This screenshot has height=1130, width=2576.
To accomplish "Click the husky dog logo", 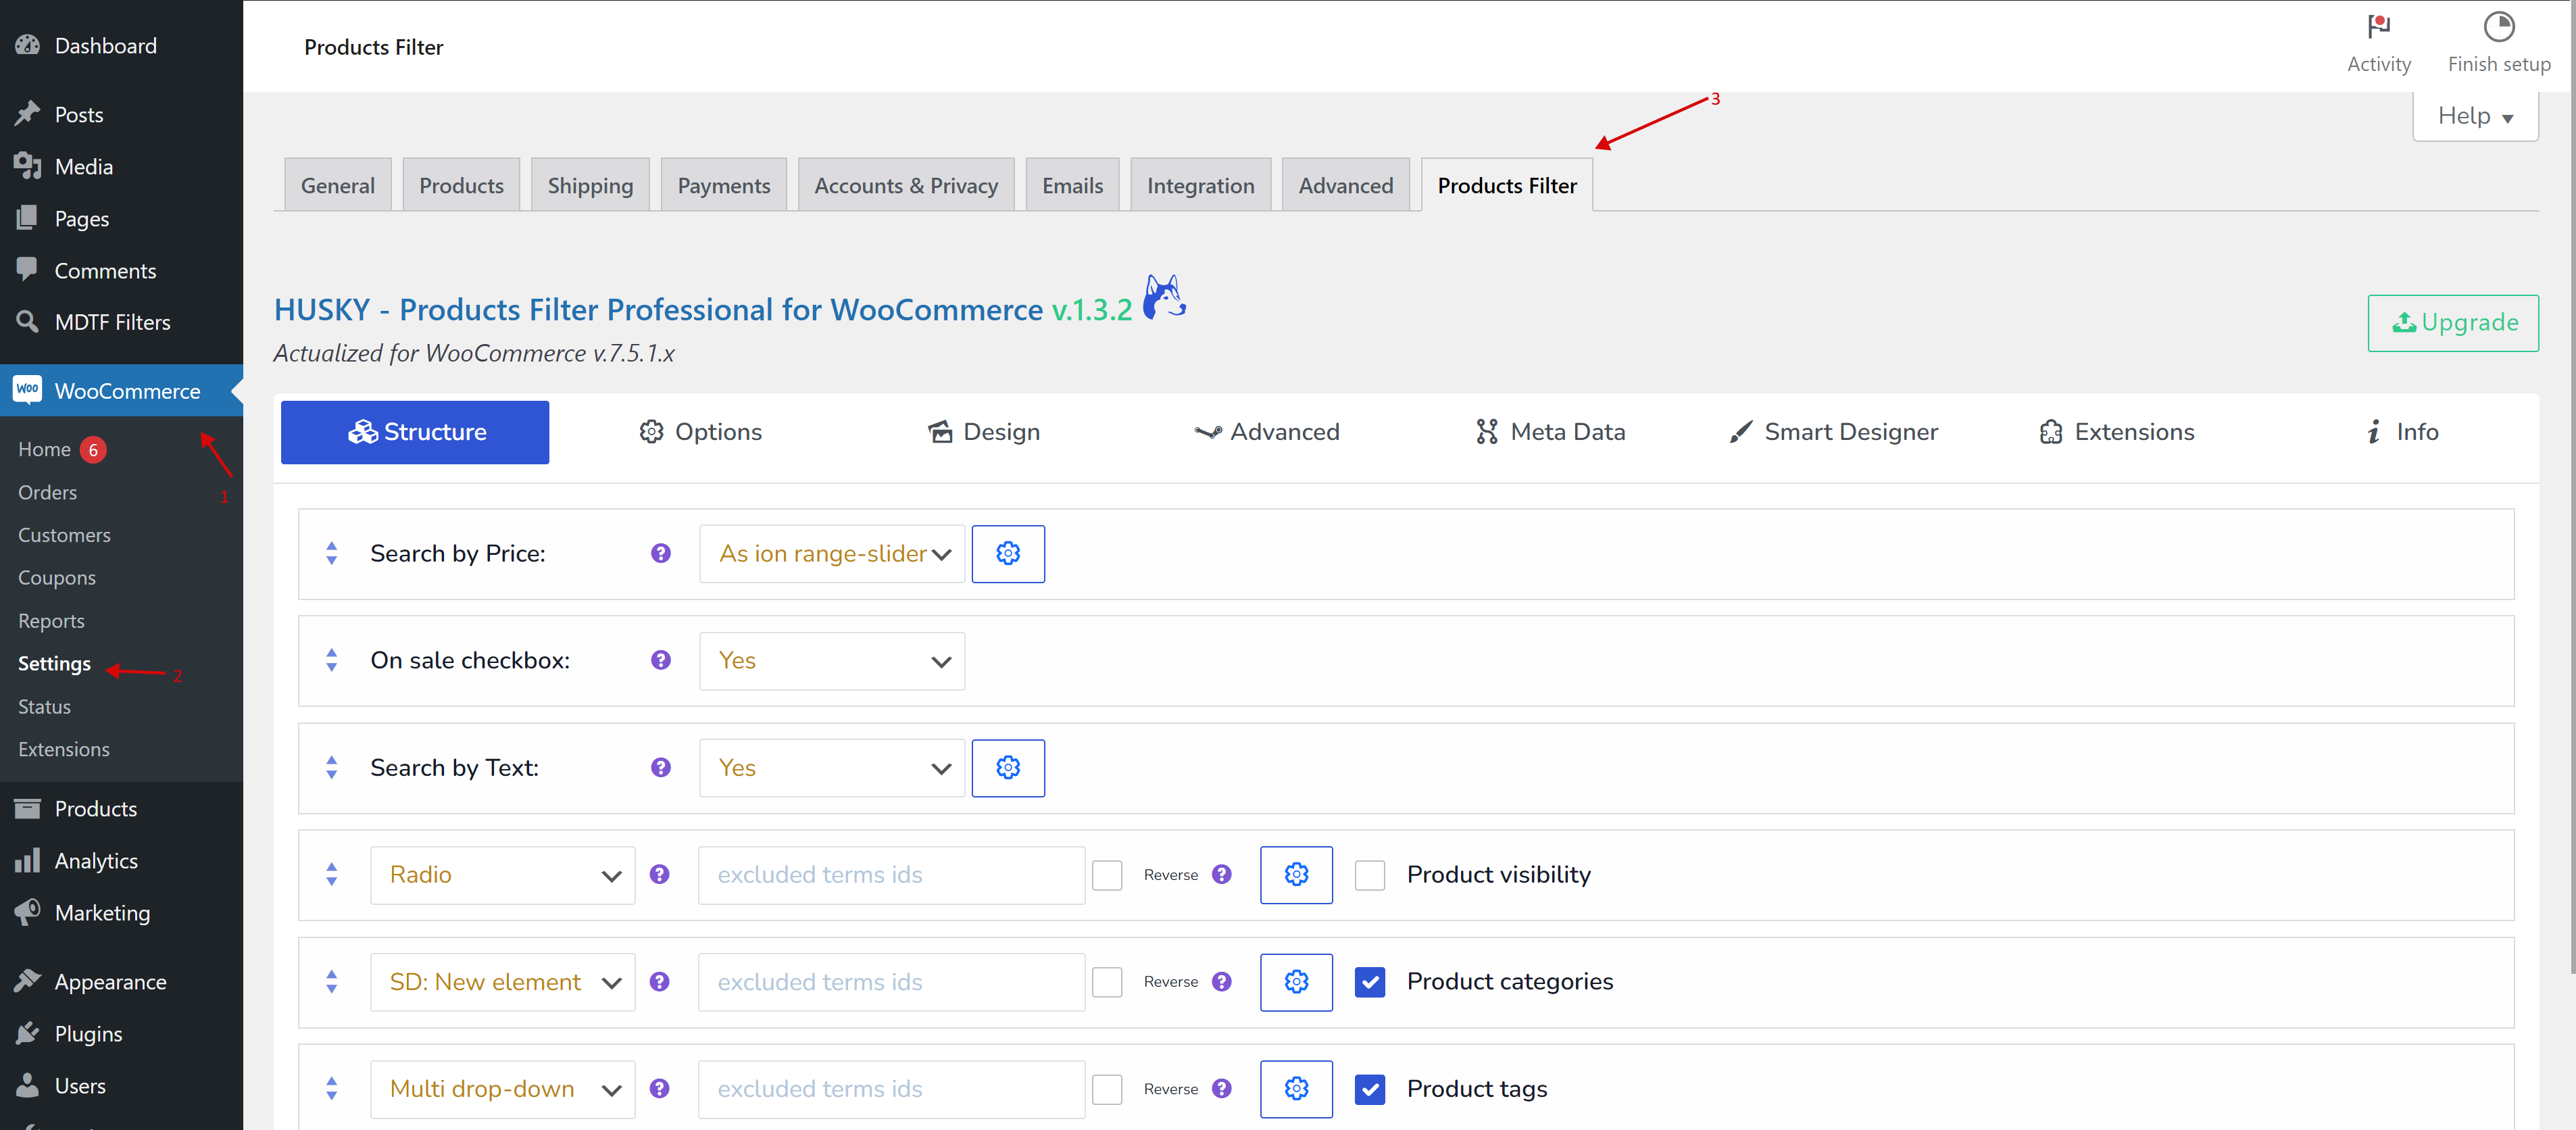I will click(1164, 297).
